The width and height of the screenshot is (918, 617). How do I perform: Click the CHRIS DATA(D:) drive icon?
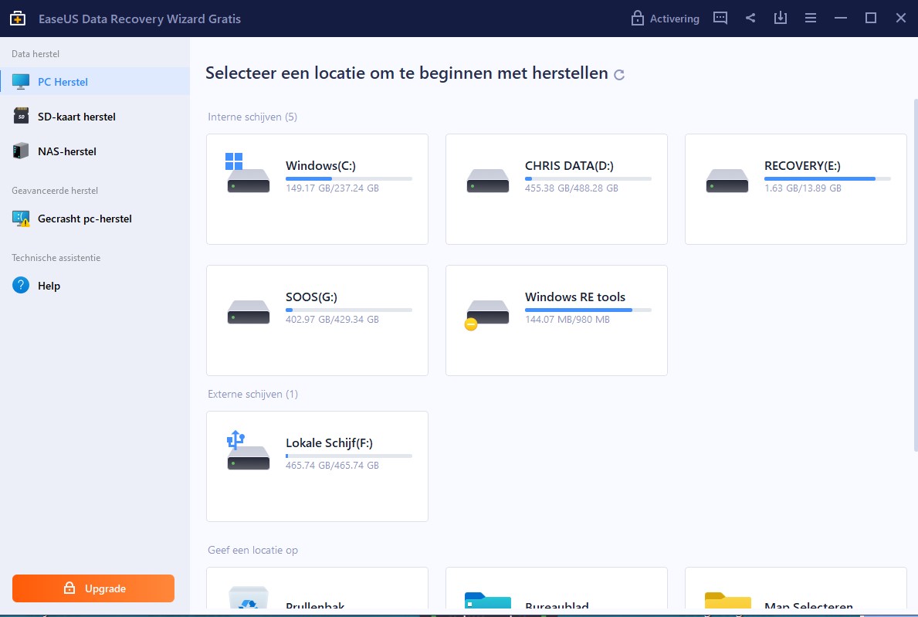(x=488, y=180)
